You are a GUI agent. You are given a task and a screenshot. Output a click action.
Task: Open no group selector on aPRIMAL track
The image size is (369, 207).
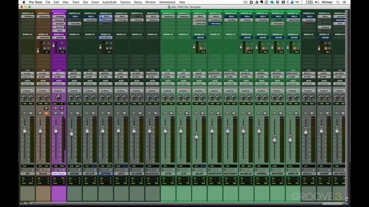(262, 90)
